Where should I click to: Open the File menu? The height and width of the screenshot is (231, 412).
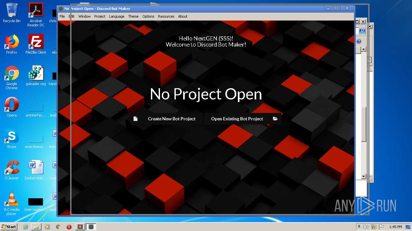pos(62,16)
